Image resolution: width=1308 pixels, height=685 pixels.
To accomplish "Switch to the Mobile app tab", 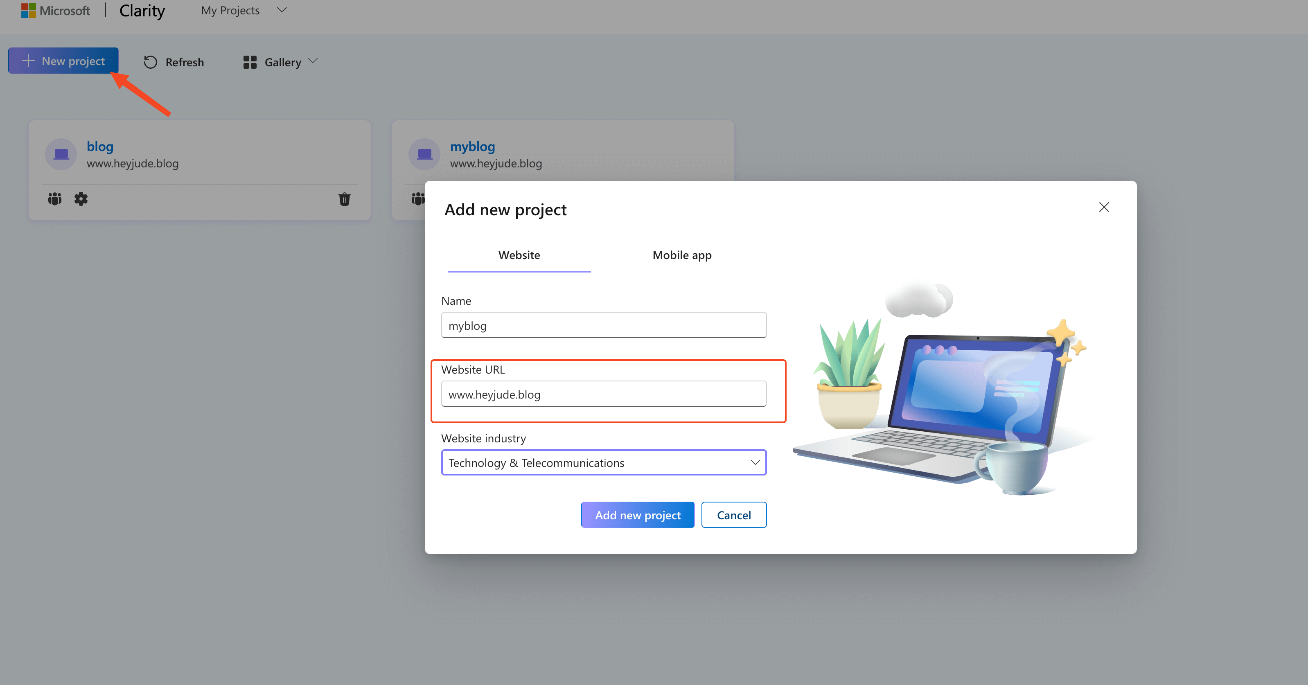I will point(682,255).
